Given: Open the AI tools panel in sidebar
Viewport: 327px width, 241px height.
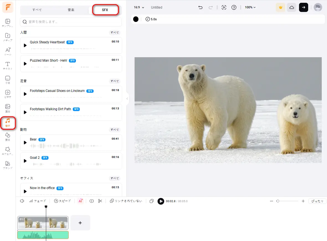Looking at the screenshot, I should [x=8, y=51].
